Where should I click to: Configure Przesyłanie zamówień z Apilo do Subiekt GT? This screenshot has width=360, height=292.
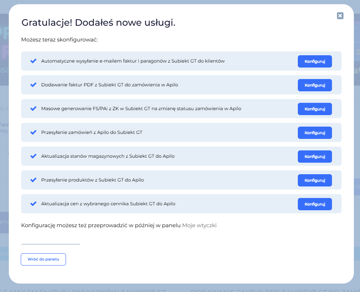click(315, 133)
